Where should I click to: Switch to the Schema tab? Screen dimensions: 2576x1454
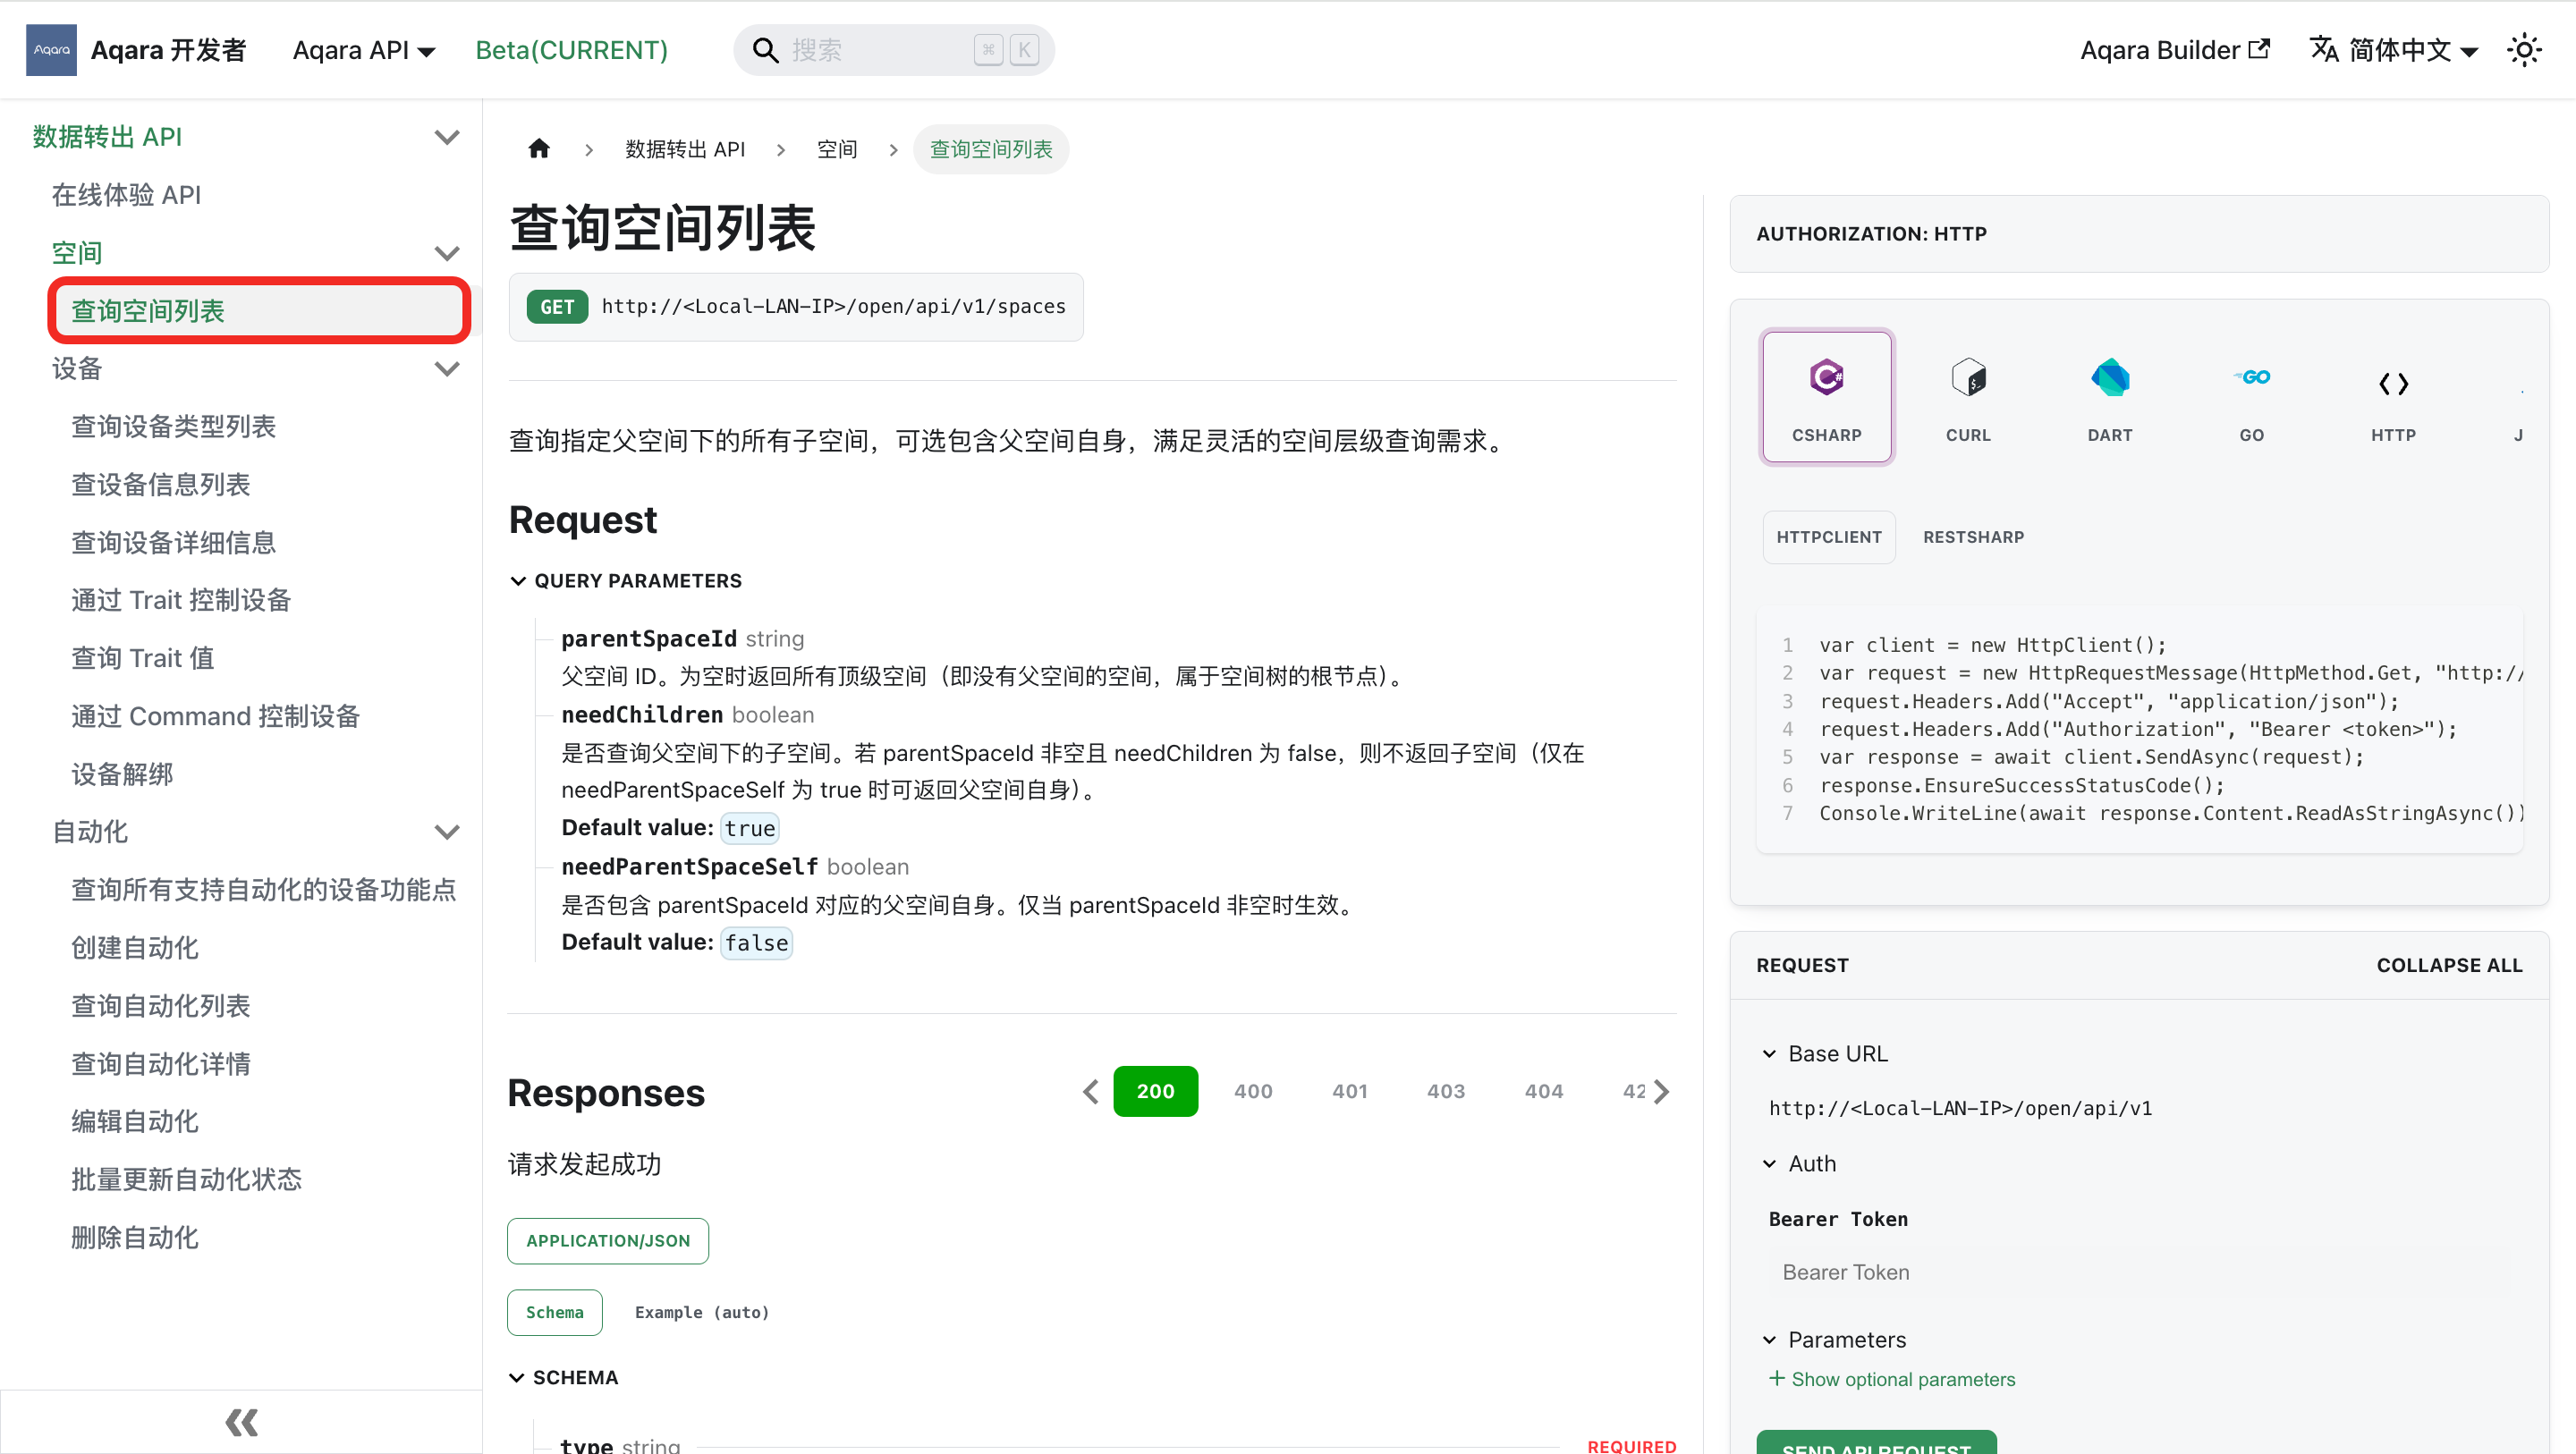tap(554, 1312)
